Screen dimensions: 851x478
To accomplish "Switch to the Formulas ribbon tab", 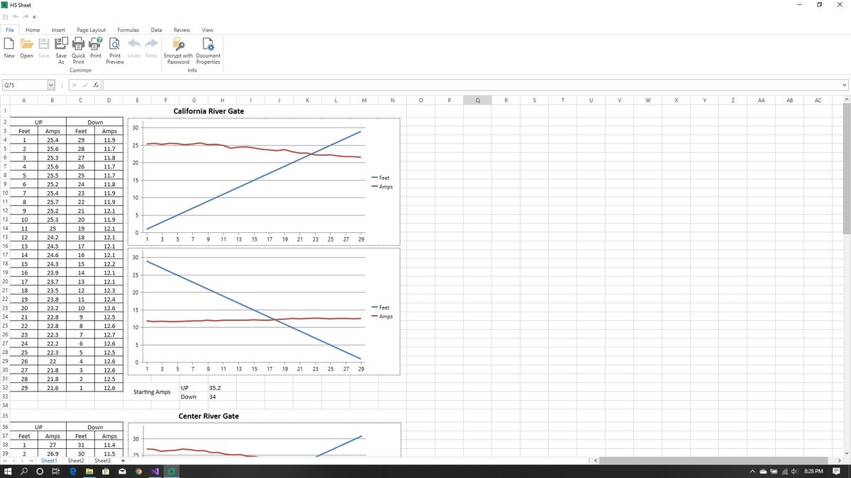I will (x=128, y=30).
